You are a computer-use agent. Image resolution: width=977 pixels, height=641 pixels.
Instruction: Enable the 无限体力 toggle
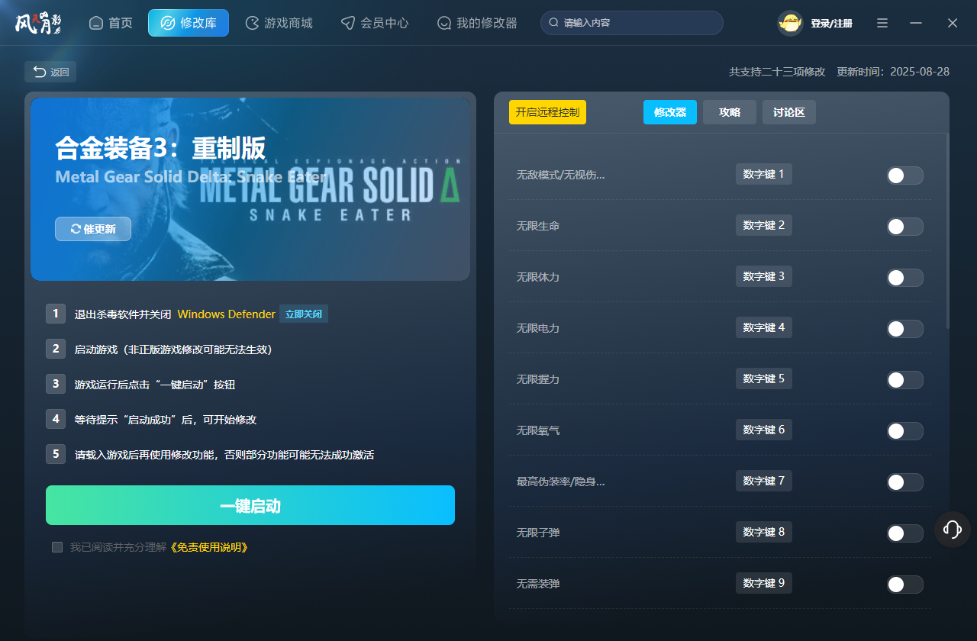pos(905,278)
